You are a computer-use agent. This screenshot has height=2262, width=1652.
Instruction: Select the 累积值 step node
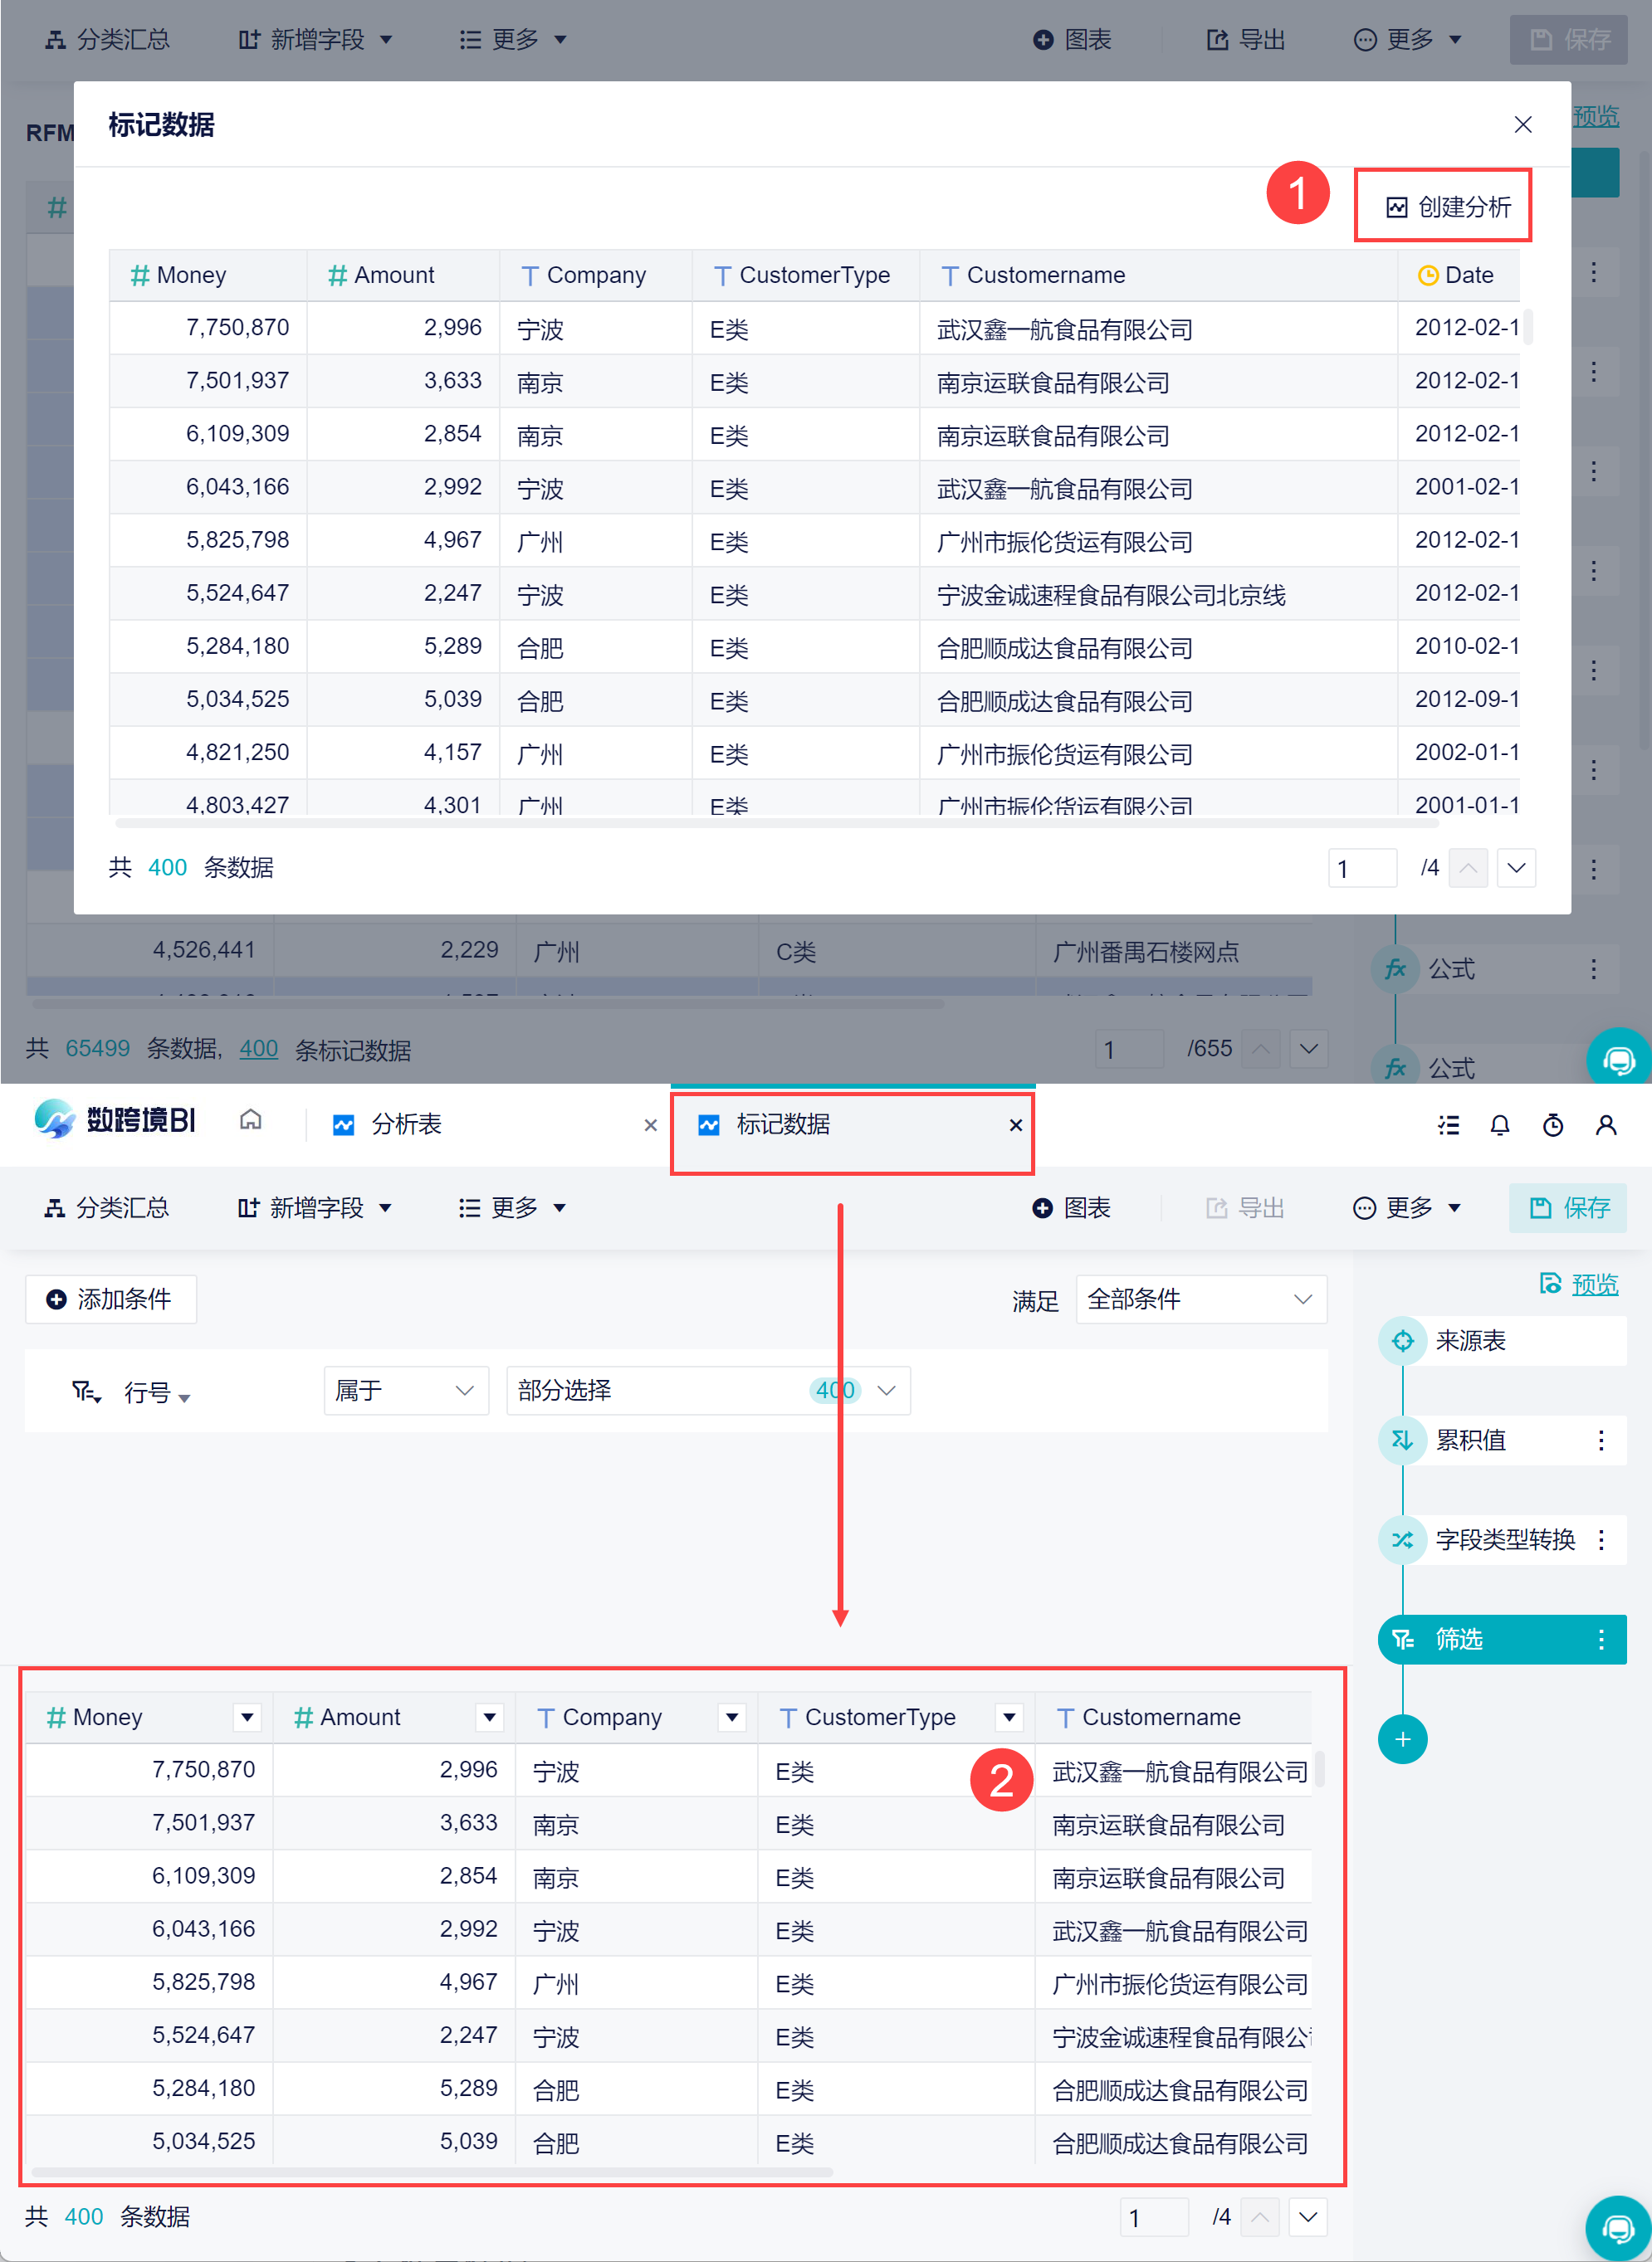point(1470,1441)
